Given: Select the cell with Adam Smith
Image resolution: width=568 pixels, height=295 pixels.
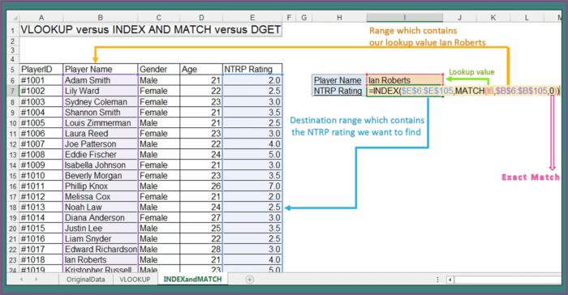Looking at the screenshot, I should pyautogui.click(x=101, y=80).
